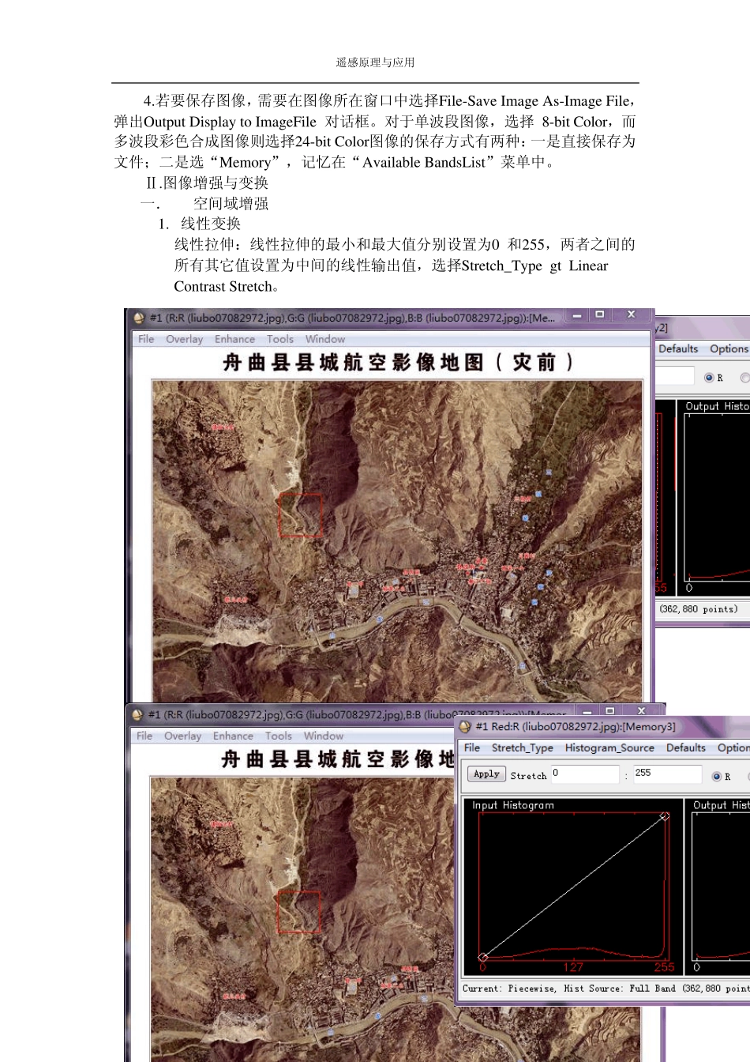
Task: Click the ENVI icon in the Memory3 stretch dialog title bar
Action: coord(465,726)
